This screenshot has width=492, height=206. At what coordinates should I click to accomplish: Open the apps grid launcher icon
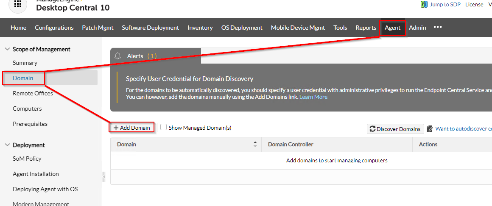pyautogui.click(x=18, y=4)
